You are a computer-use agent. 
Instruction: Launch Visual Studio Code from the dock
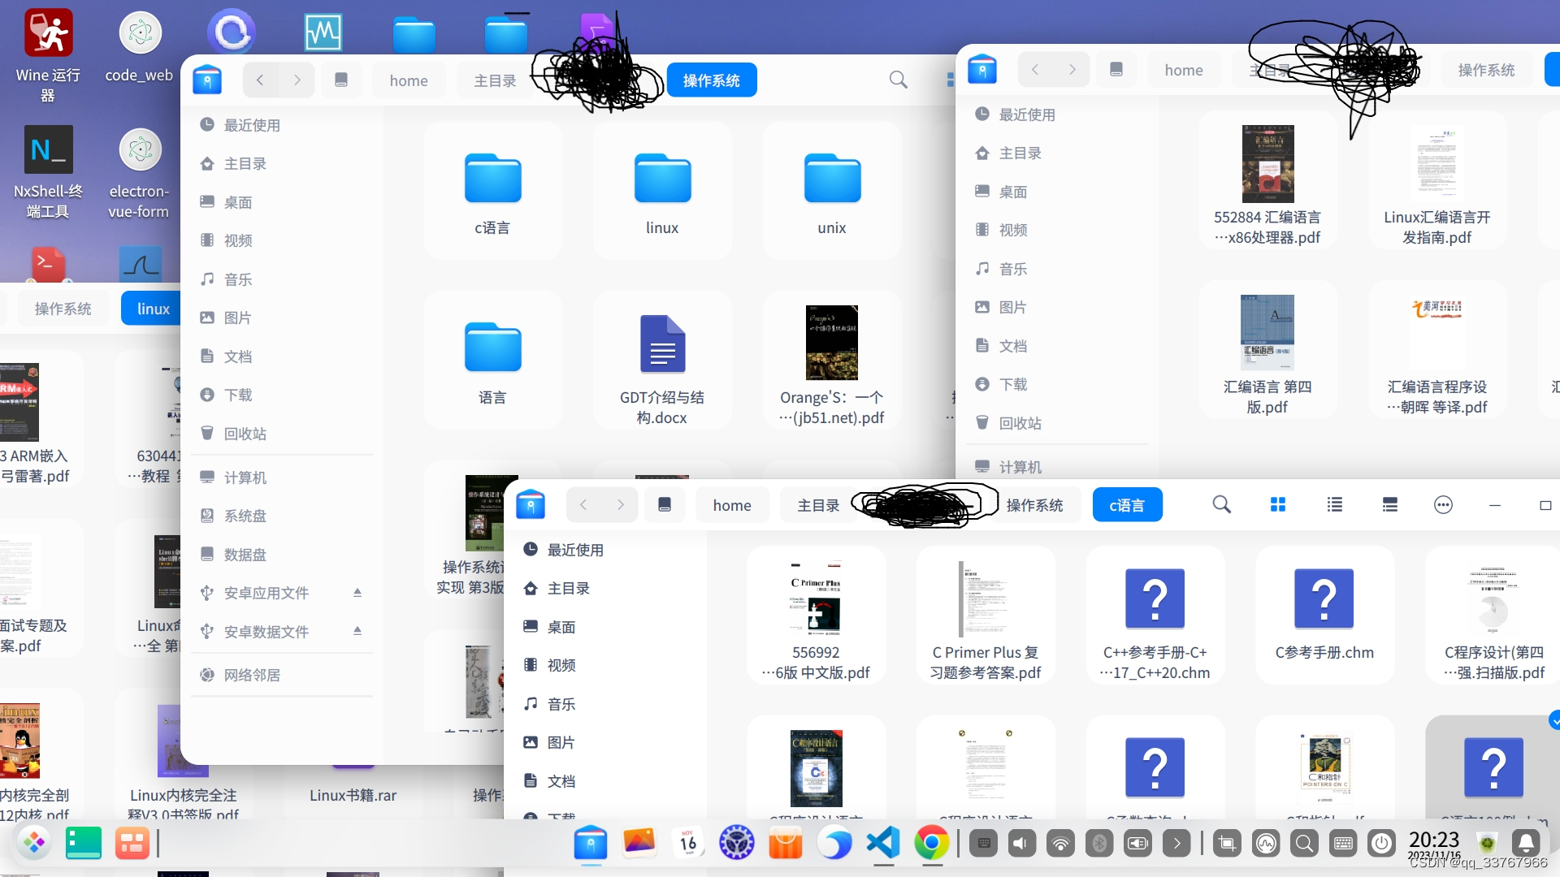(883, 843)
